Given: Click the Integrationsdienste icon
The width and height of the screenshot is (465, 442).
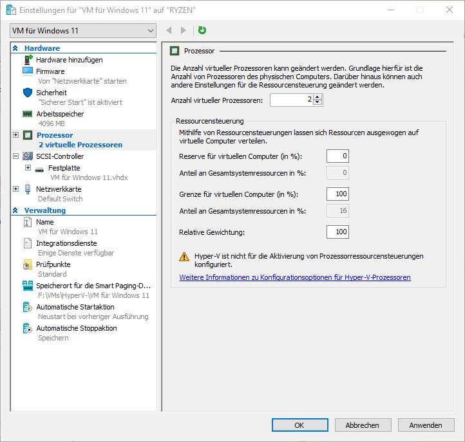Looking at the screenshot, I should pyautogui.click(x=27, y=243).
